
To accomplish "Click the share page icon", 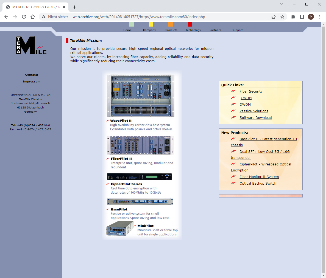I will tap(274, 17).
